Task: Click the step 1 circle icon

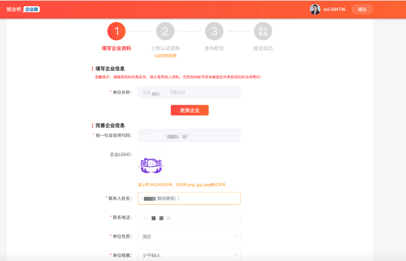Action: pos(116,31)
